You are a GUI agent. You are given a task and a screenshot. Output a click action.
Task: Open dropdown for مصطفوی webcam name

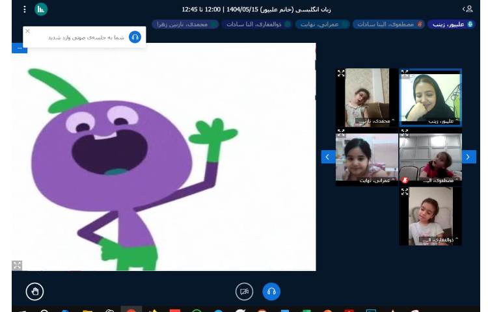coord(441,180)
